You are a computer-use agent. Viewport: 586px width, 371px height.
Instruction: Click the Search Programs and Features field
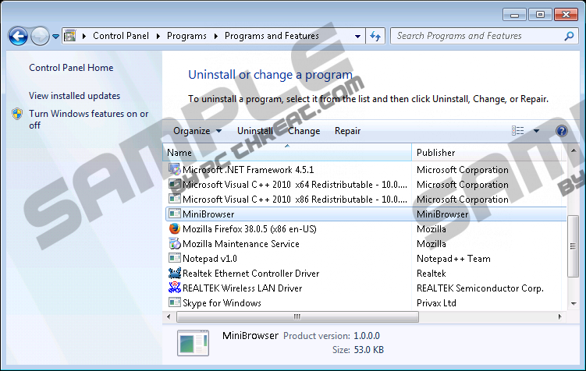[476, 36]
